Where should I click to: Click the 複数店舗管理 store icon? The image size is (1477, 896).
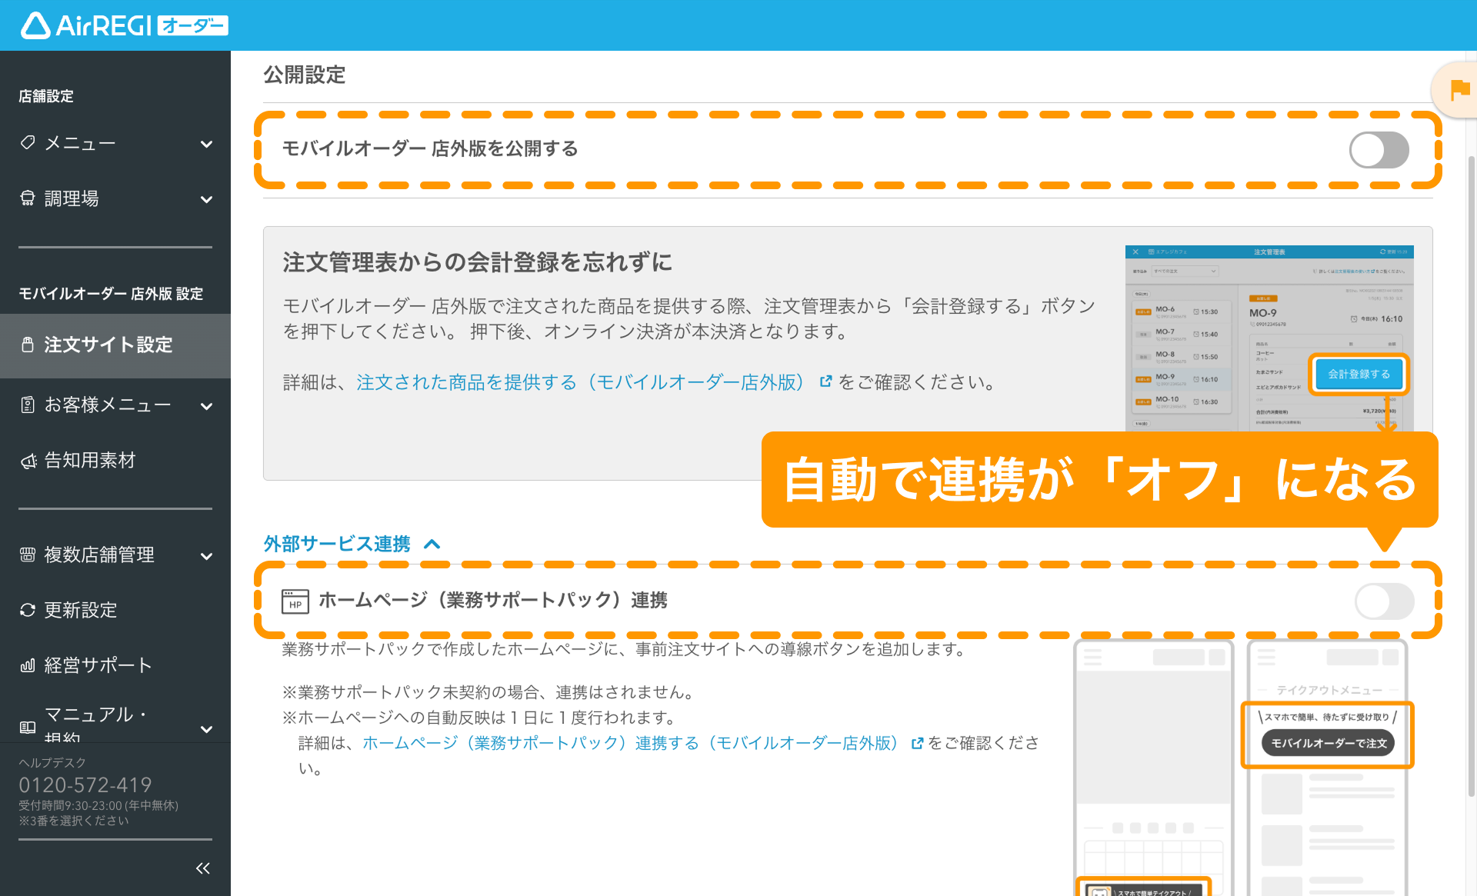[x=28, y=555]
